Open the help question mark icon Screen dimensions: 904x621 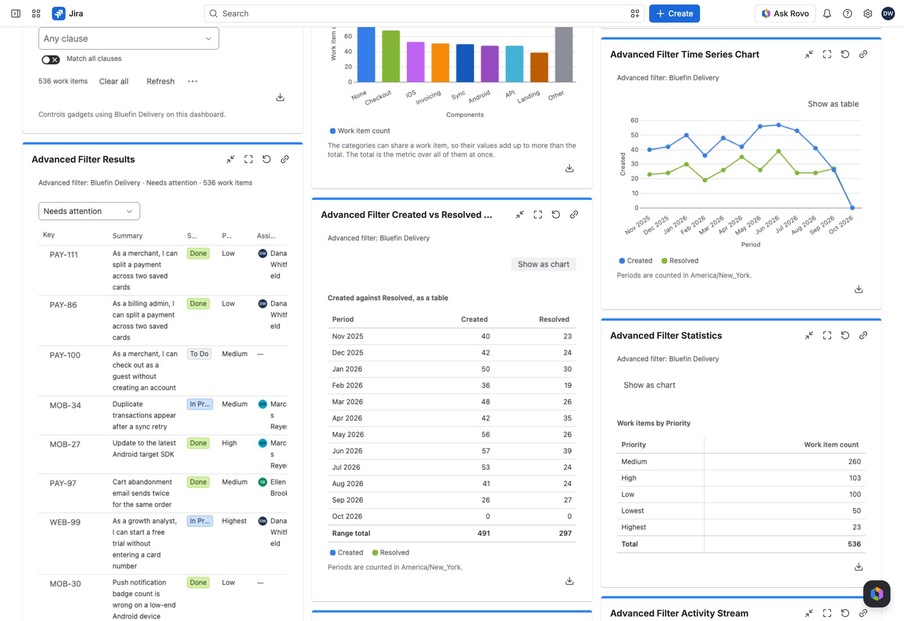[x=847, y=14]
